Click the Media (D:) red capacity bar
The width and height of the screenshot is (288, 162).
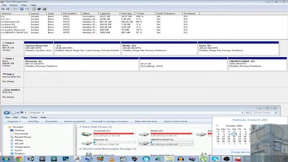172,134
